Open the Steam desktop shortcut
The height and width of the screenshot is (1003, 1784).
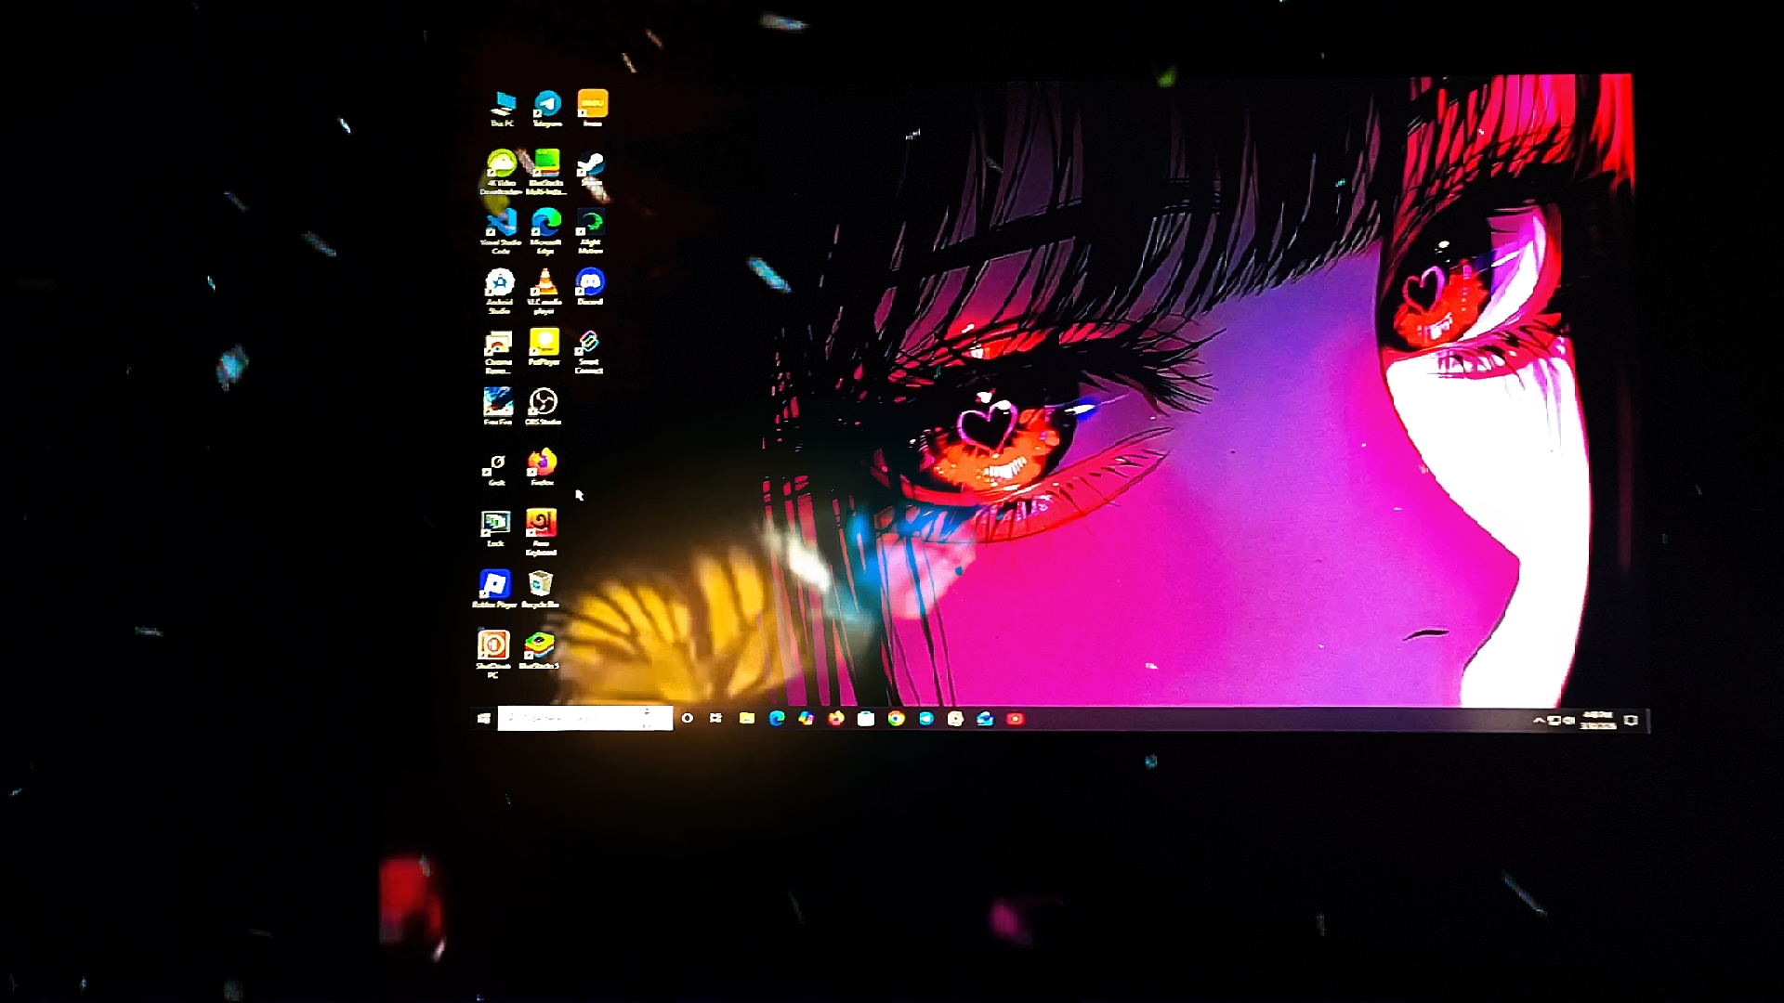click(591, 170)
